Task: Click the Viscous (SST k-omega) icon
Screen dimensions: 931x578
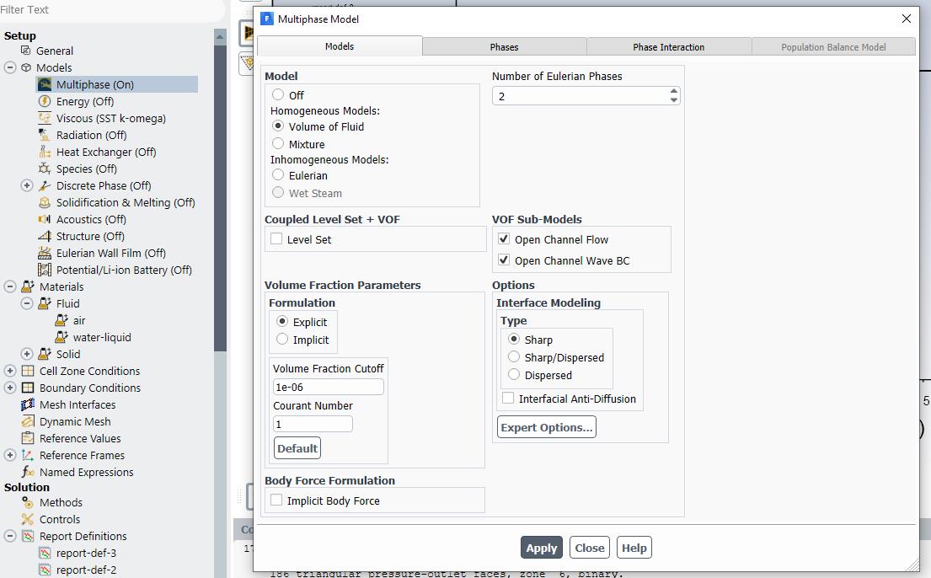Action: [x=45, y=118]
